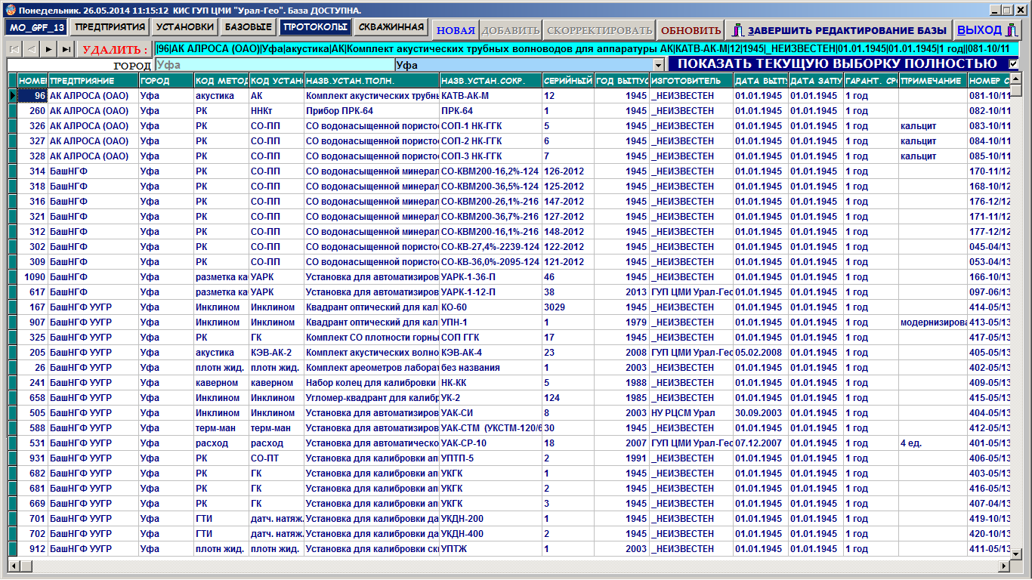
Task: Select the Прибор ПРК-64 full name cell
Action: (371, 111)
